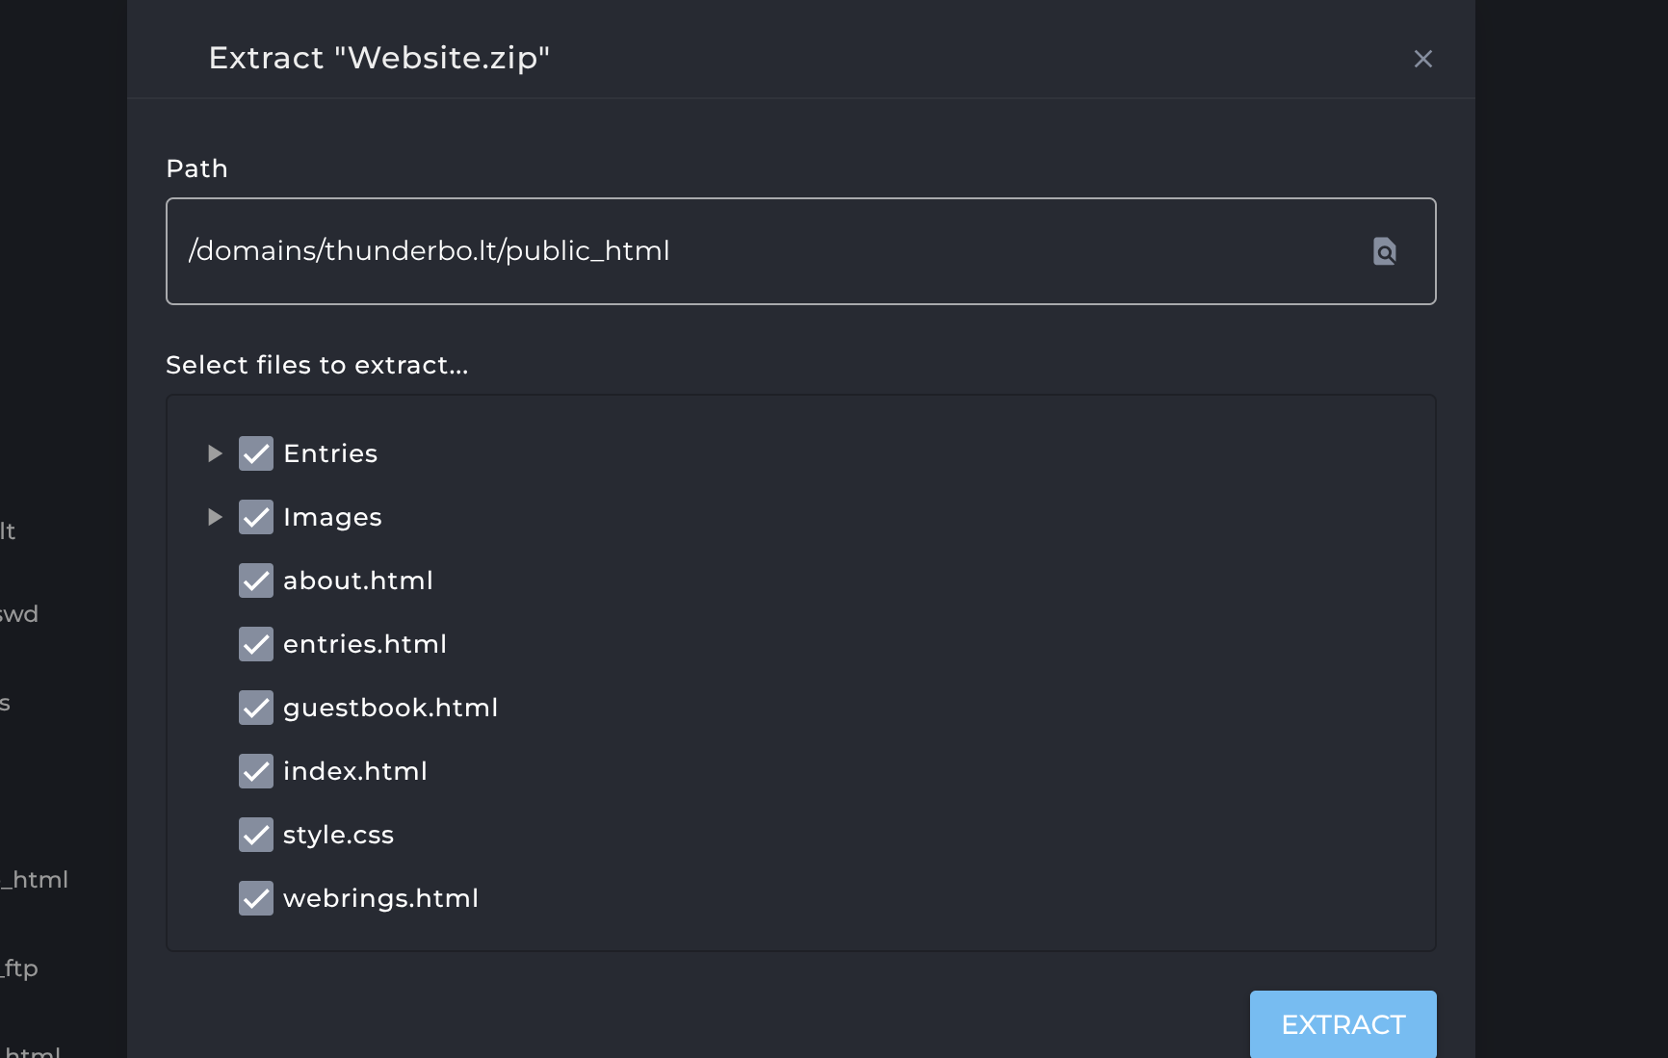Screen dimensions: 1668x1058
Task: Untick the guestbook.html checkbox
Action: (256, 708)
